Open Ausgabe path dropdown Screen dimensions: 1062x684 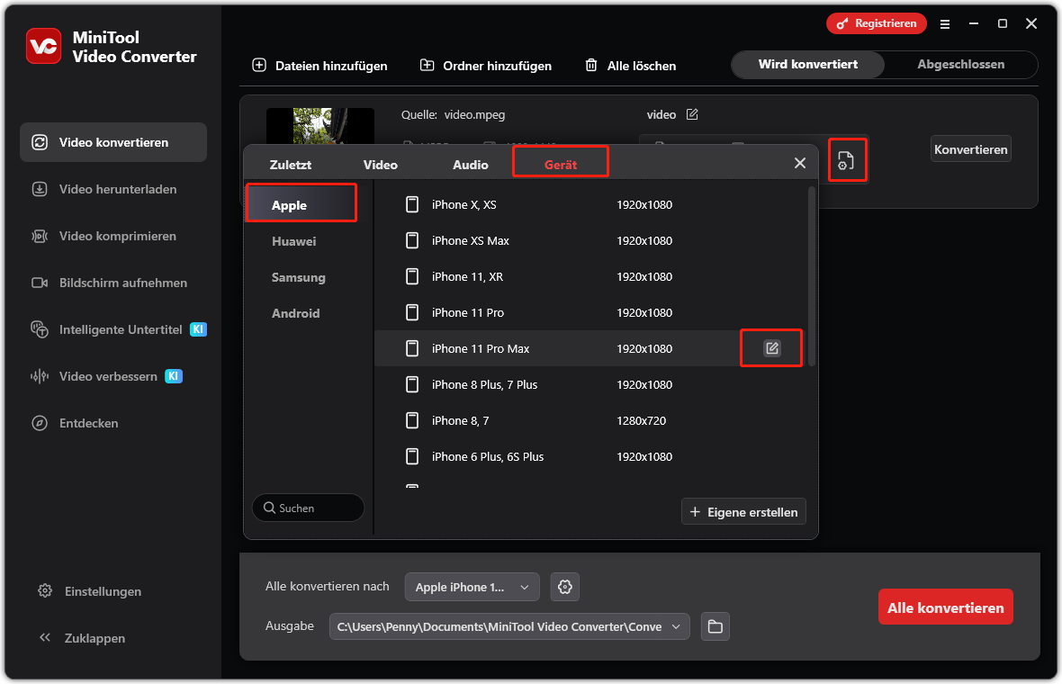pos(509,626)
